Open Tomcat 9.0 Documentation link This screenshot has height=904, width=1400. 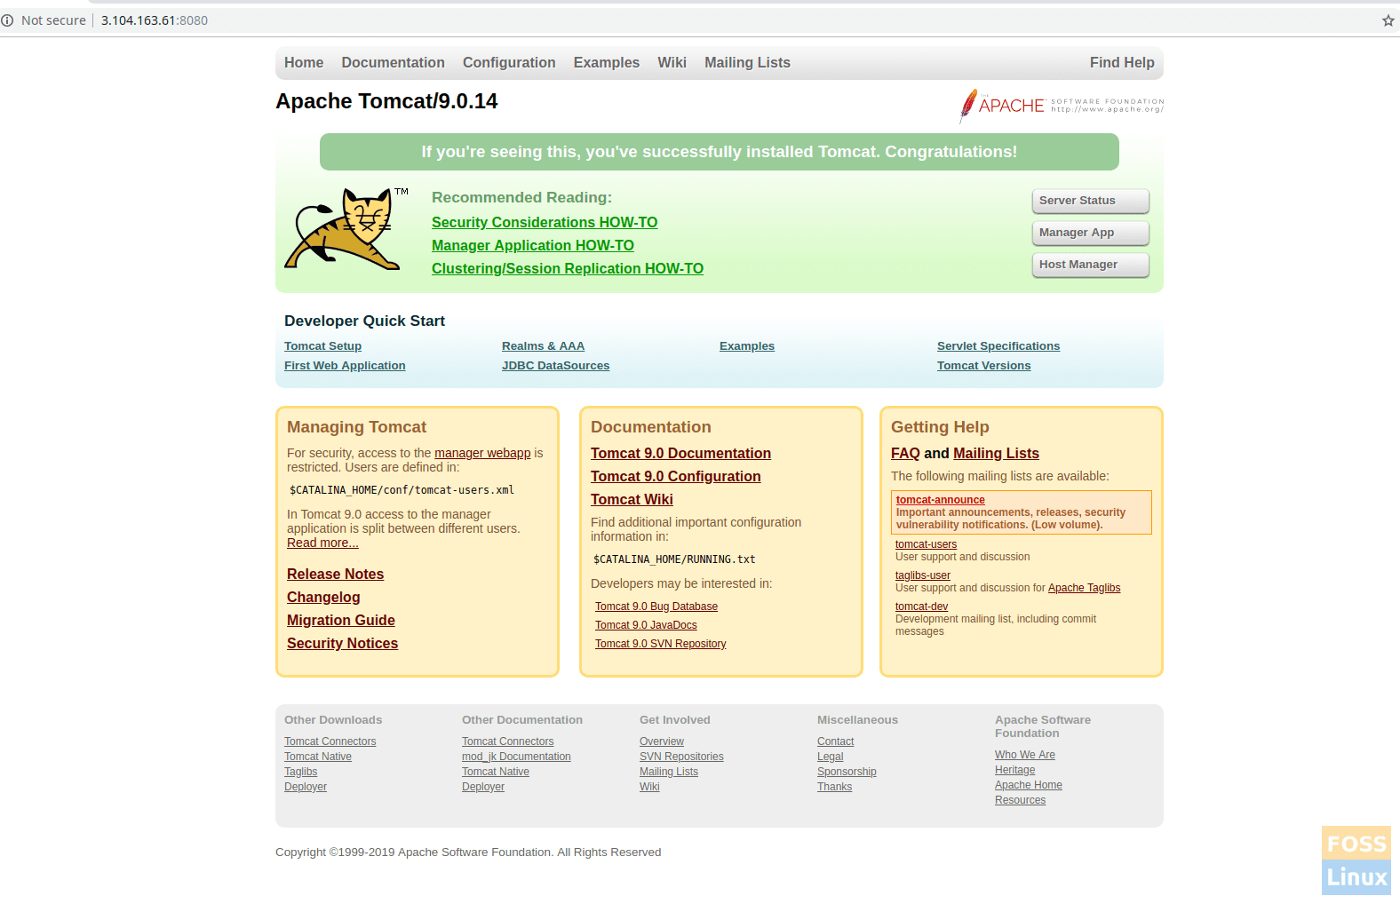point(680,454)
